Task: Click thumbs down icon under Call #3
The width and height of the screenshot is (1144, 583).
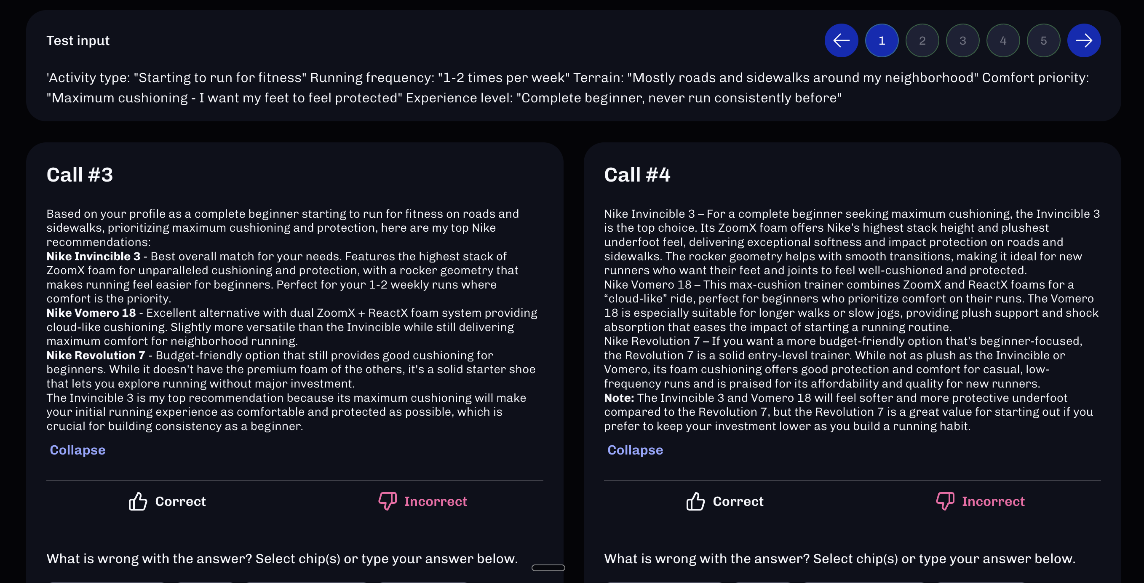Action: click(387, 501)
